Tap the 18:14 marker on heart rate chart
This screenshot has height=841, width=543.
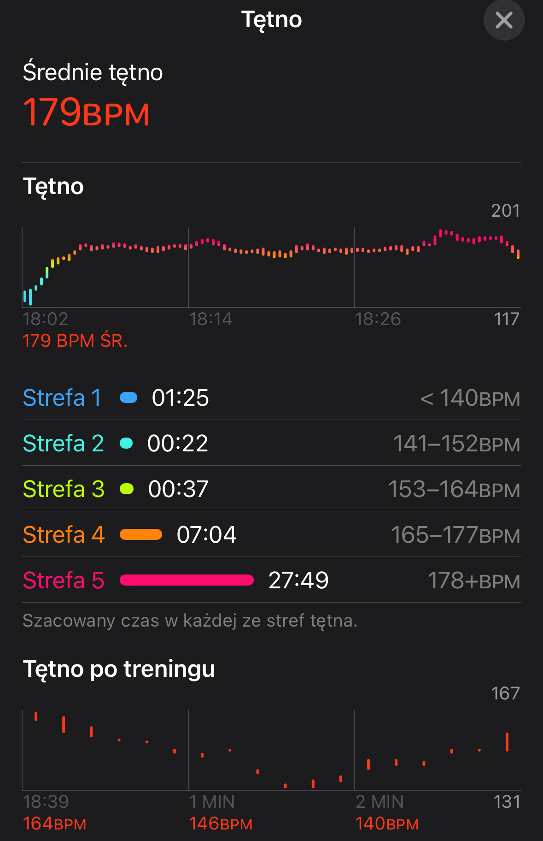tap(210, 319)
